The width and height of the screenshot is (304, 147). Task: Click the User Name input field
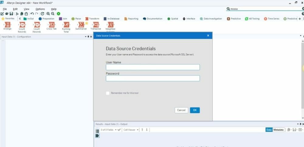tap(153, 67)
